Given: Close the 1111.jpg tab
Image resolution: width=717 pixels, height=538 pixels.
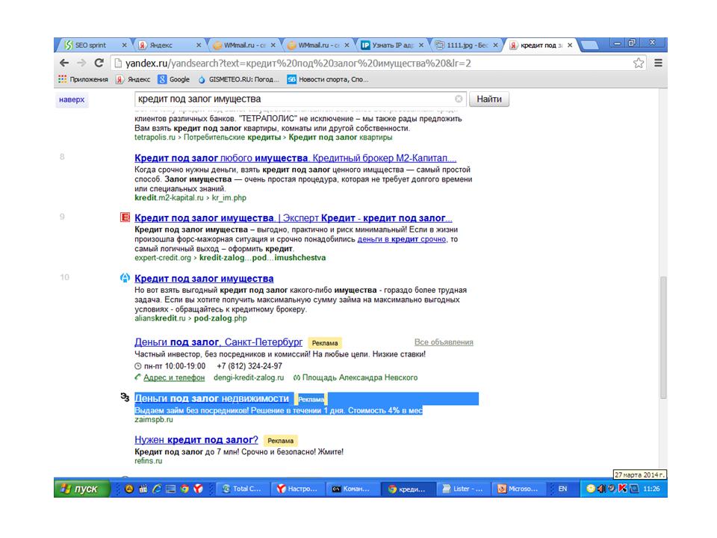Looking at the screenshot, I should (x=495, y=46).
